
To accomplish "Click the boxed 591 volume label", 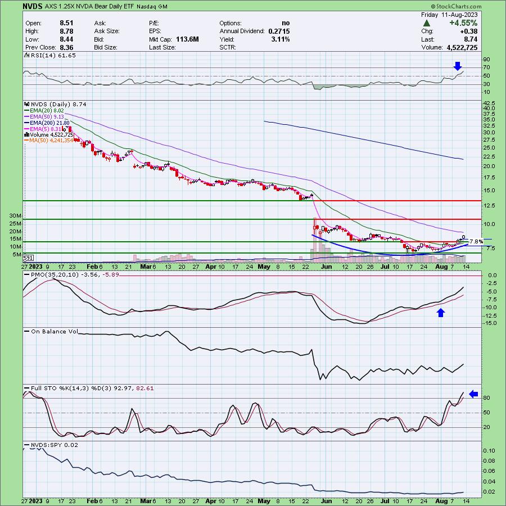I will point(29,258).
